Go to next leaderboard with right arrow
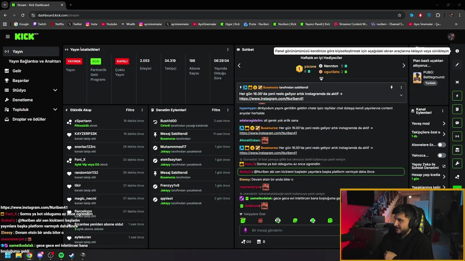This screenshot has height=261, width=465. point(404,66)
